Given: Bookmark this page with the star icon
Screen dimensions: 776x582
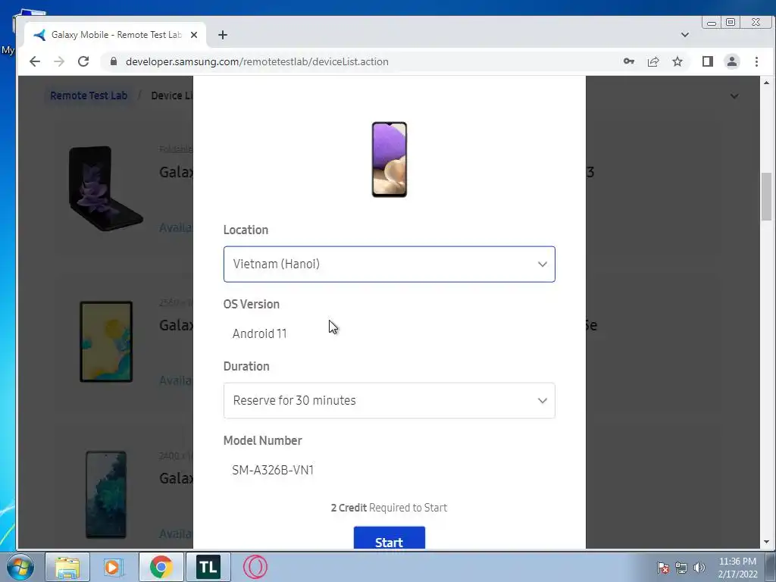Looking at the screenshot, I should click(677, 61).
